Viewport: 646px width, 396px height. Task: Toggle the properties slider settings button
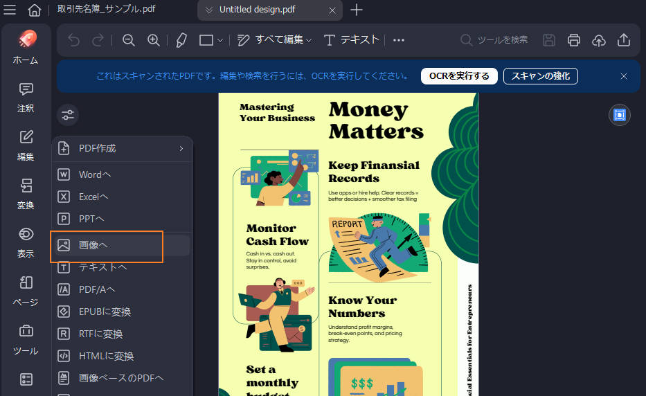click(68, 115)
